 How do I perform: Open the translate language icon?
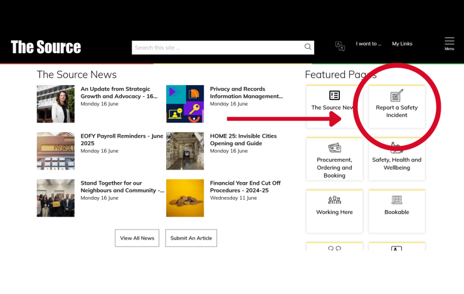point(340,46)
